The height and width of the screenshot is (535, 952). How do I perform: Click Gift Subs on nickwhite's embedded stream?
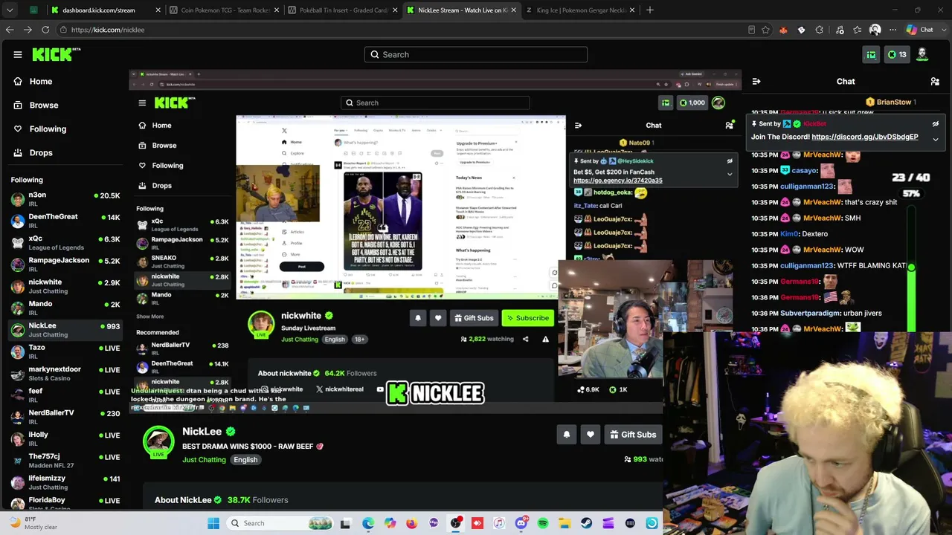tap(474, 318)
